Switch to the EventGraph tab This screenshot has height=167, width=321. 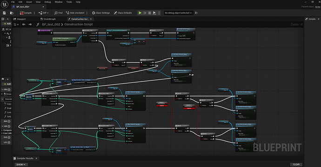tap(48, 19)
